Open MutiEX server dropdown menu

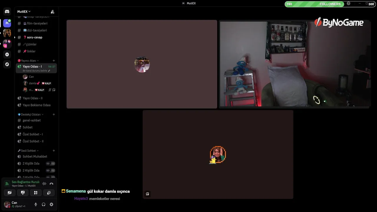click(24, 11)
